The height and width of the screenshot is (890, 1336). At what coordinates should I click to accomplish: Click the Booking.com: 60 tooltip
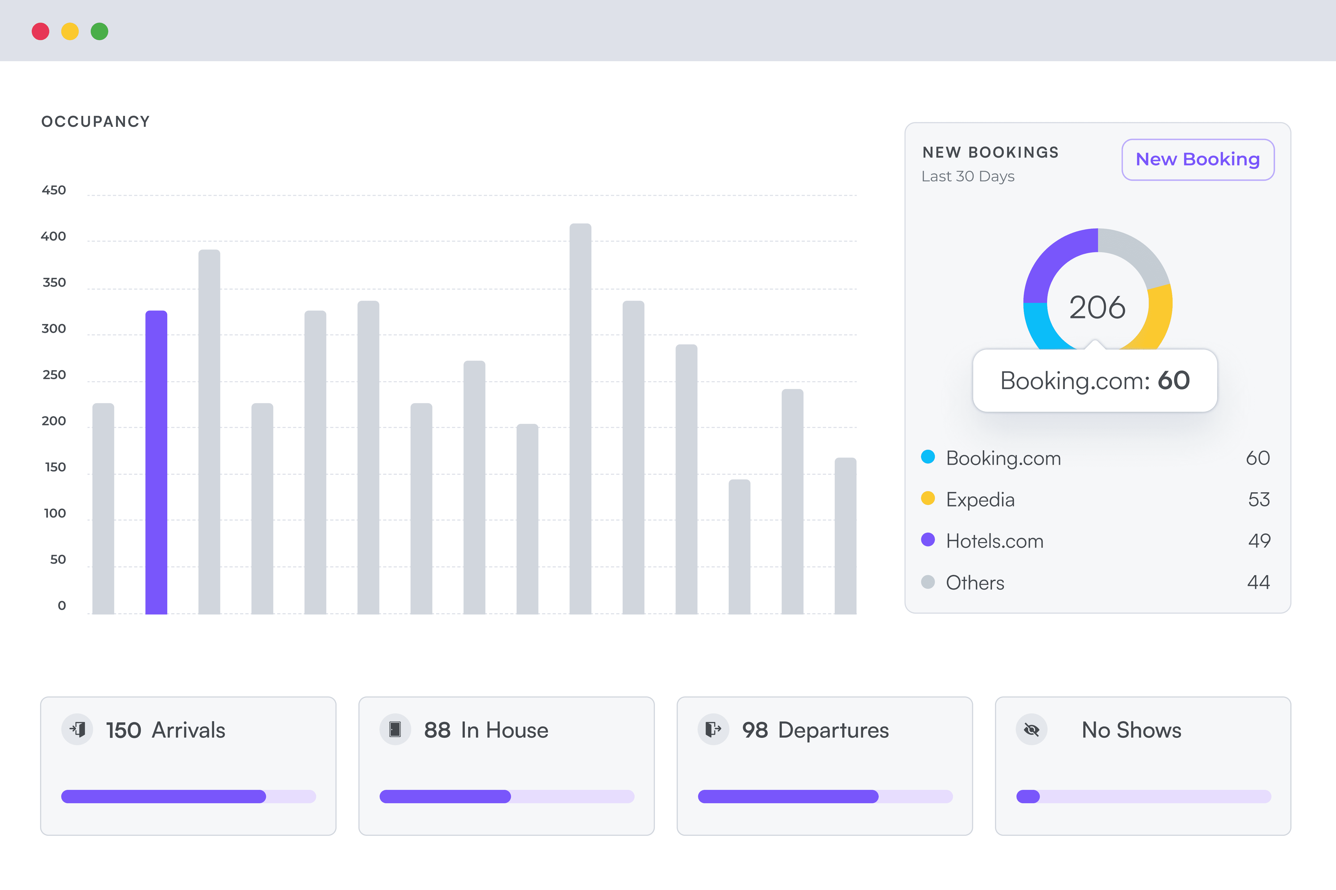(x=1095, y=381)
